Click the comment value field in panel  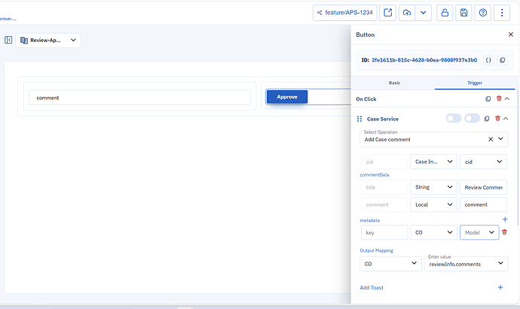[483, 204]
